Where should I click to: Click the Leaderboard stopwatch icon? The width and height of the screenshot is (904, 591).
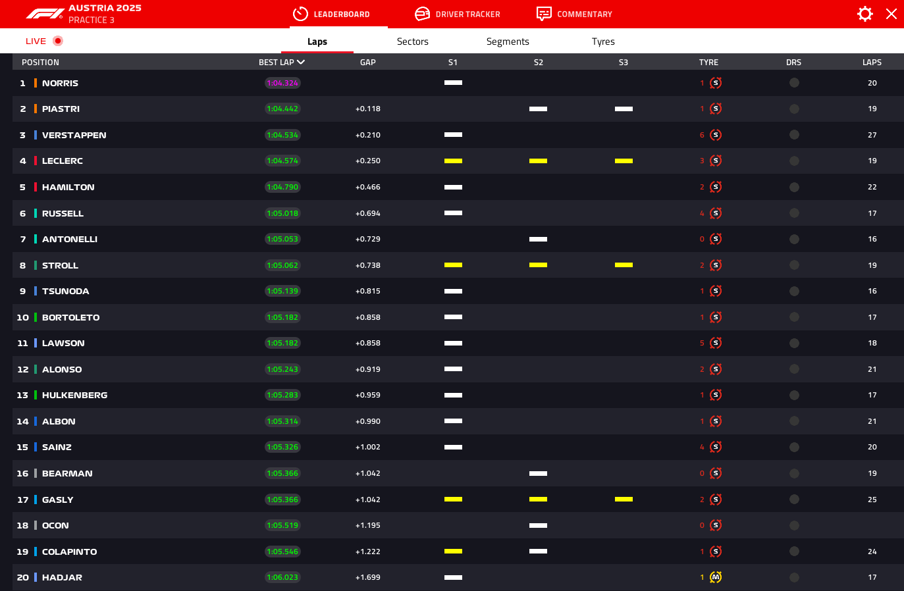coord(300,14)
